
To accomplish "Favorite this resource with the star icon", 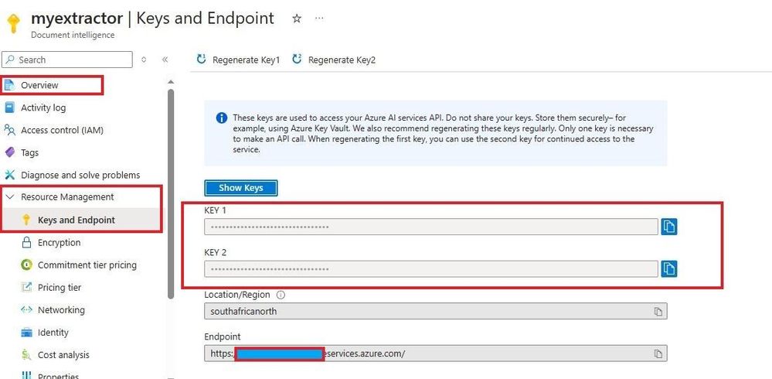I will point(297,19).
